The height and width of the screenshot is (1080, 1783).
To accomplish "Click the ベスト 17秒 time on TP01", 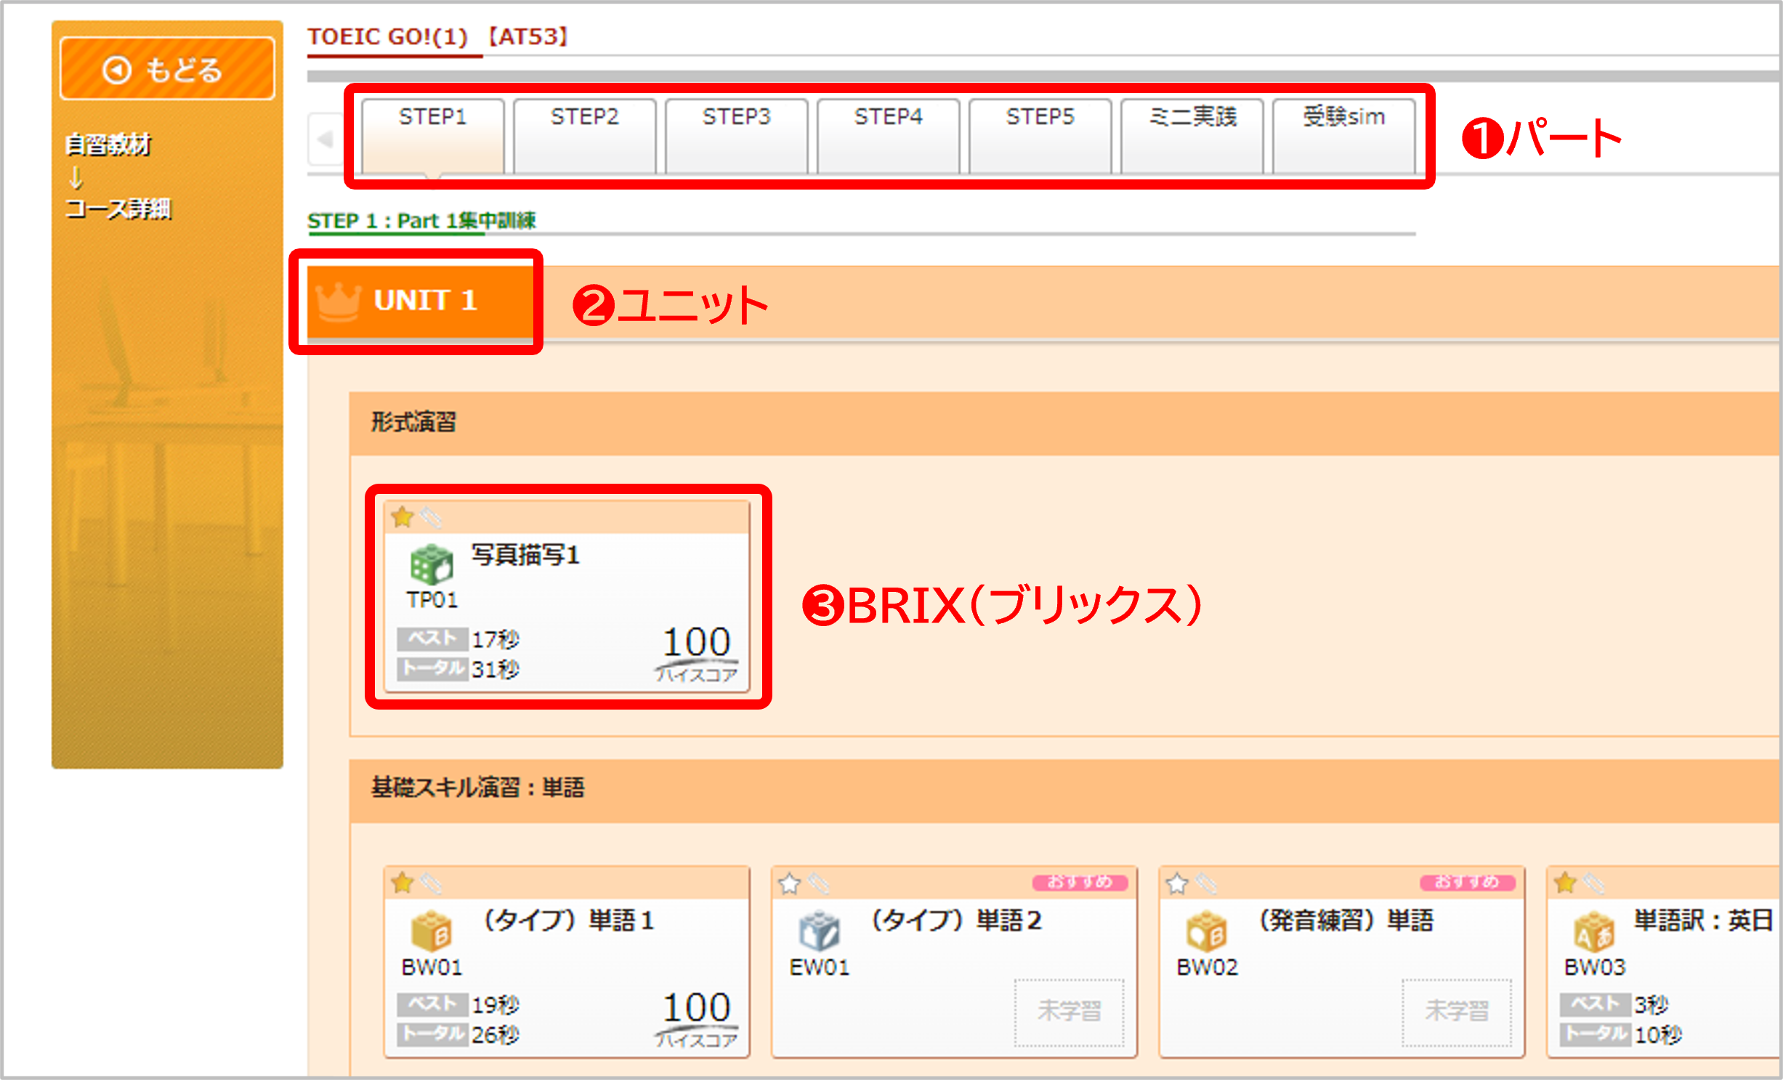I will point(458,639).
